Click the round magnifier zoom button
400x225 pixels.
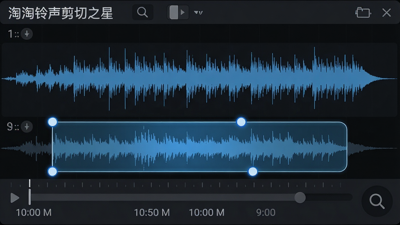pyautogui.click(x=377, y=201)
